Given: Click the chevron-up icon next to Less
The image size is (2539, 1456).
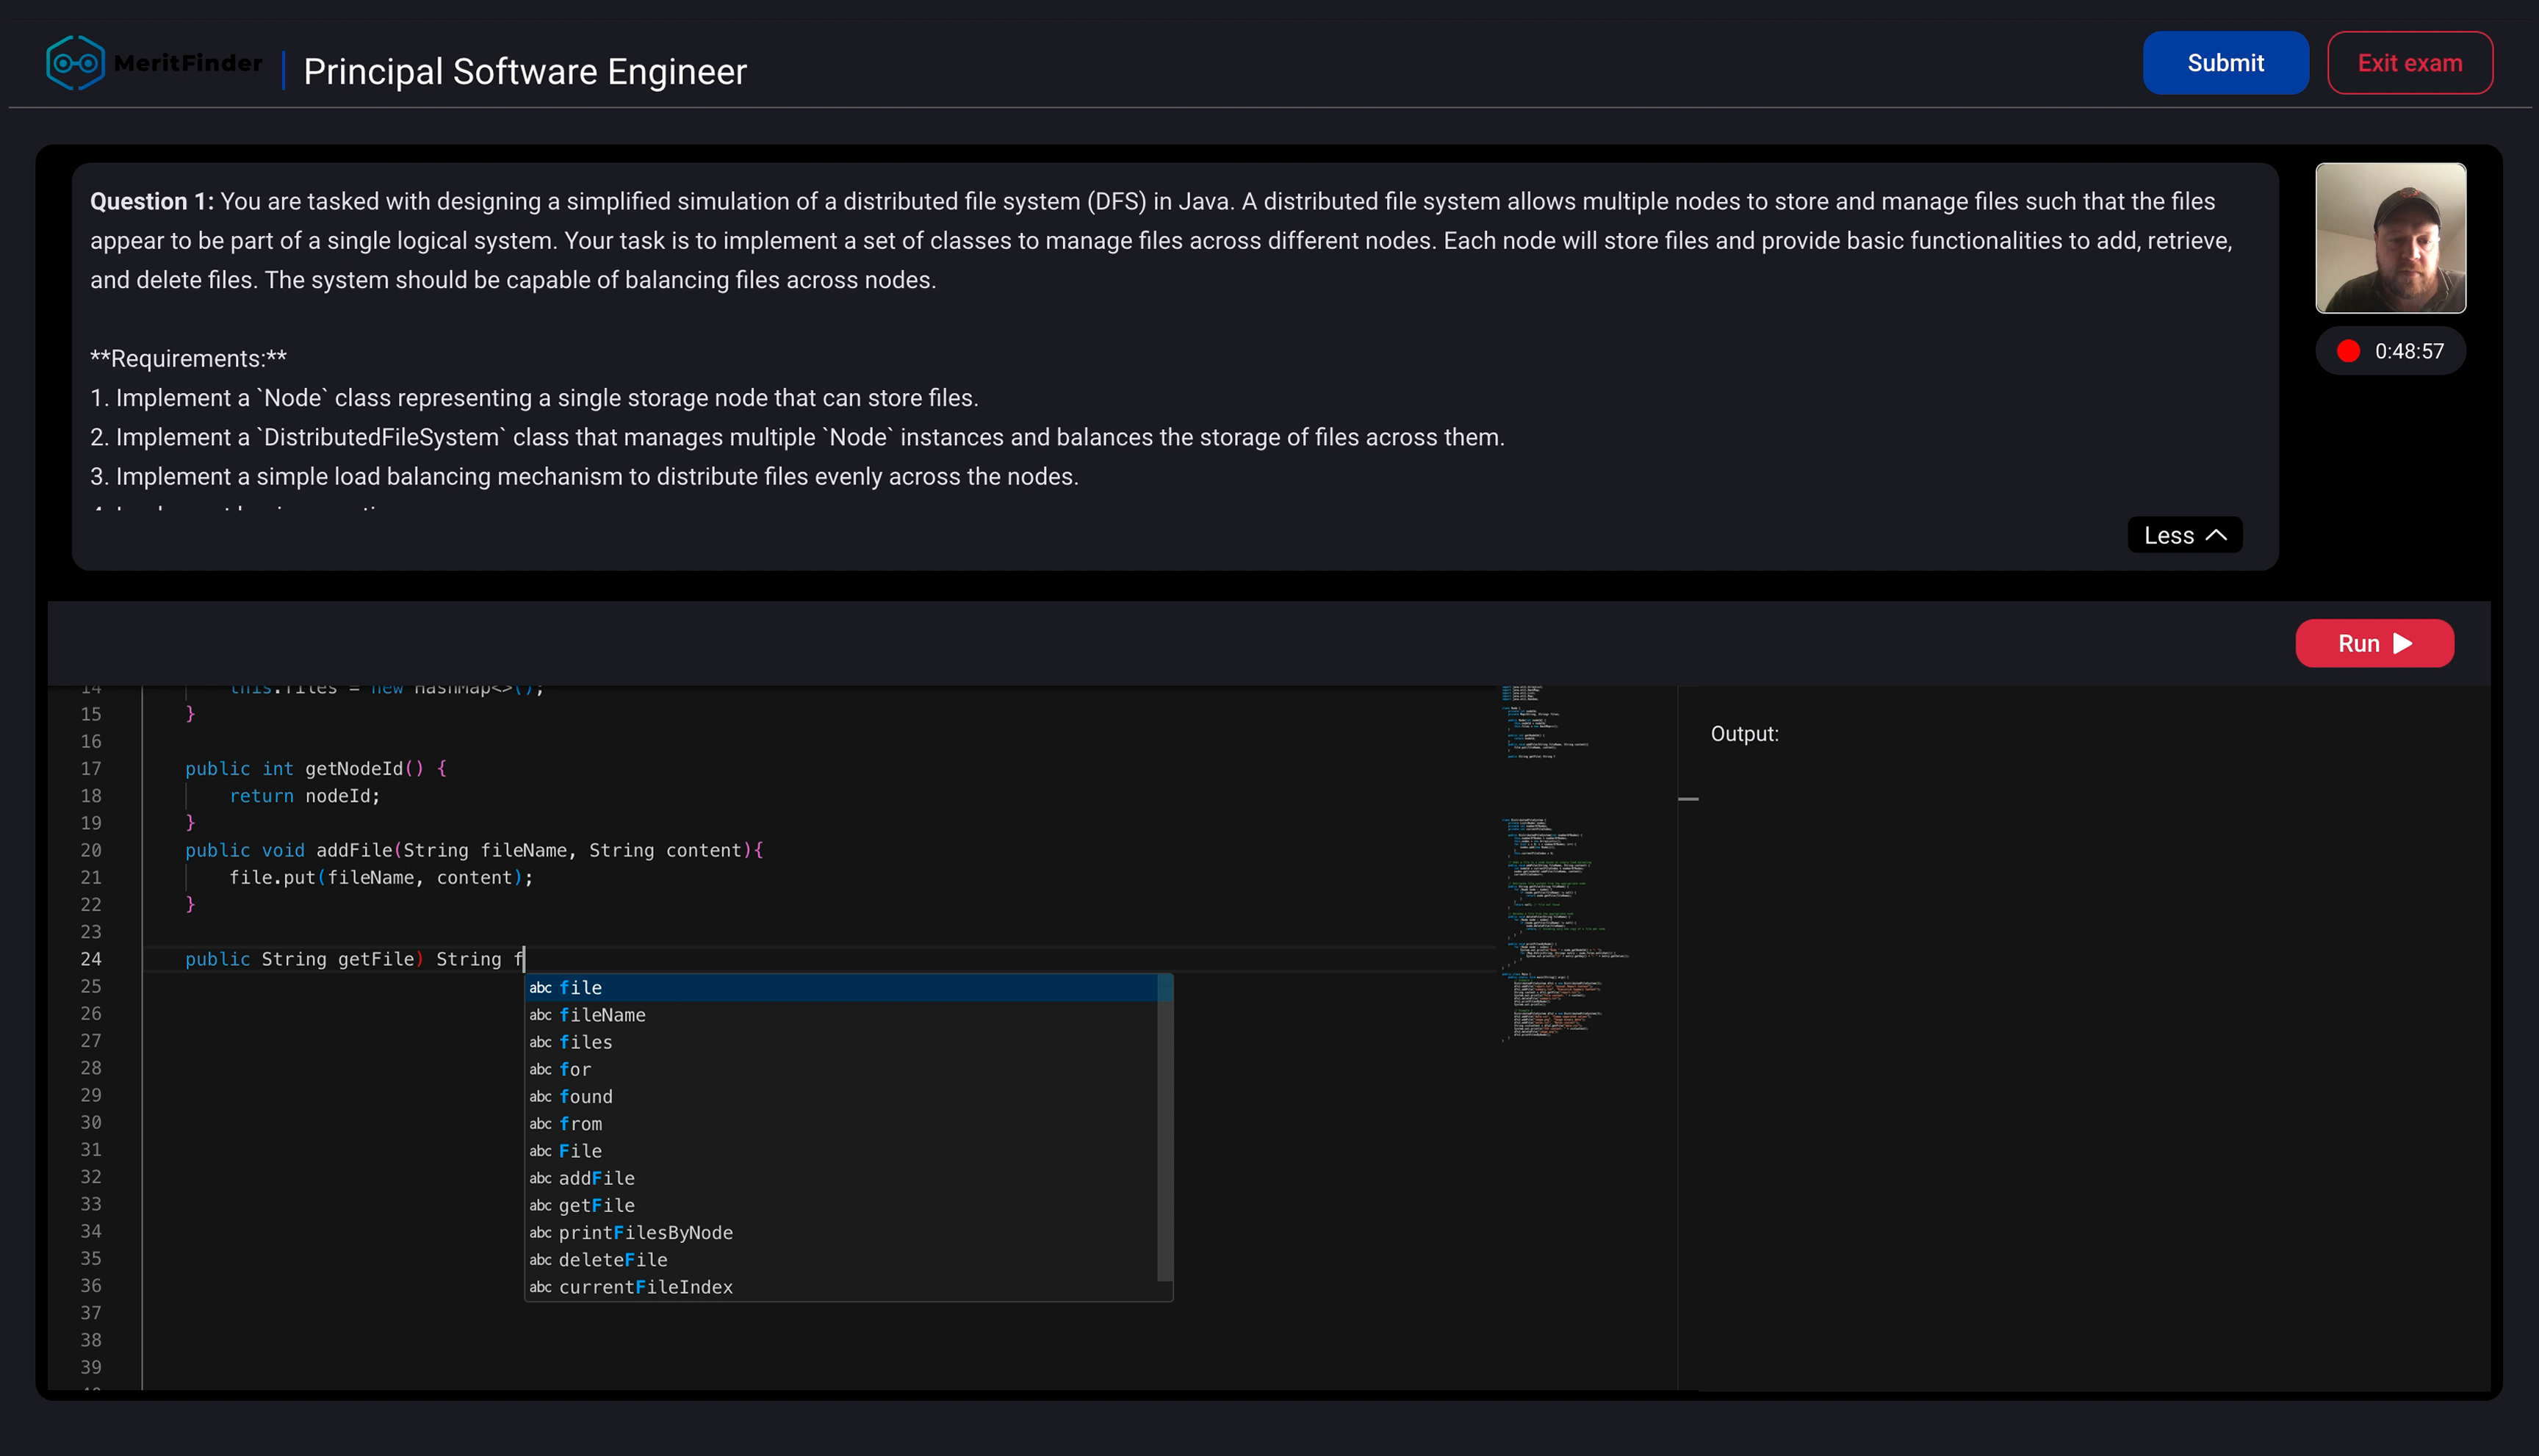Looking at the screenshot, I should click(x=2216, y=535).
